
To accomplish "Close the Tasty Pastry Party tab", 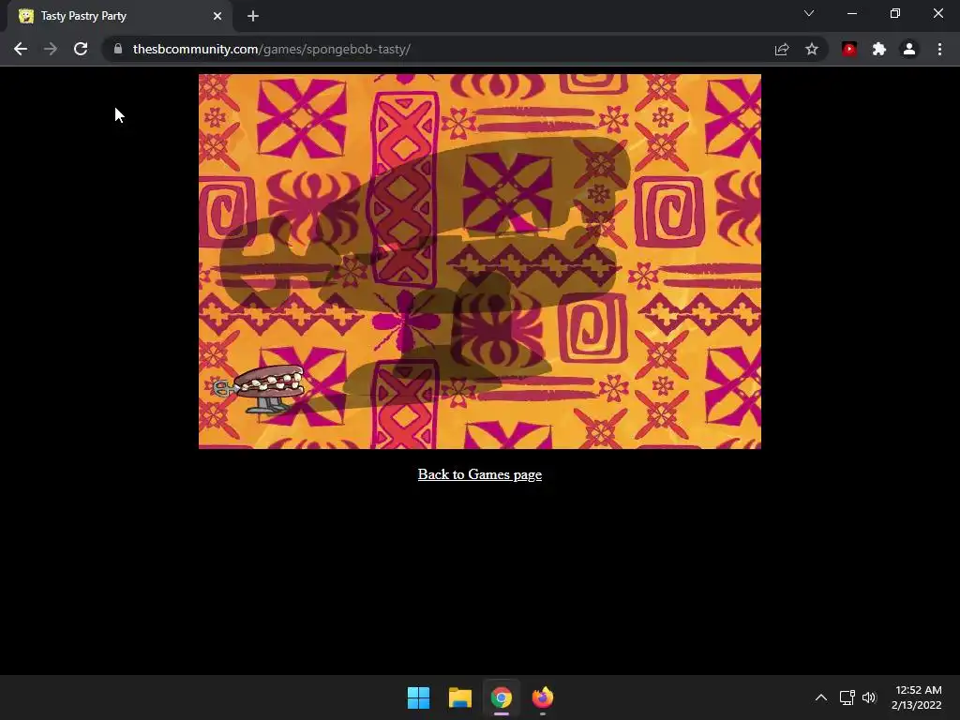I will (x=217, y=16).
